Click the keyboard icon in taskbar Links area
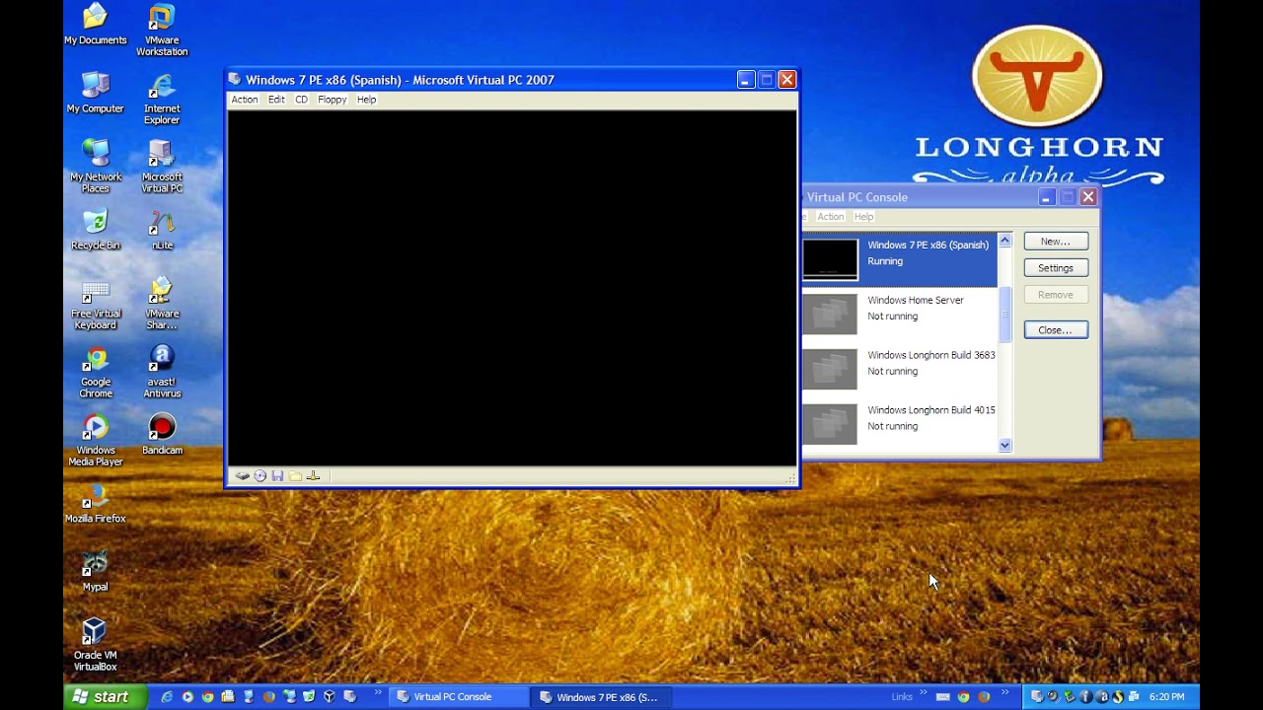Screen dimensions: 1263x710 tap(943, 697)
